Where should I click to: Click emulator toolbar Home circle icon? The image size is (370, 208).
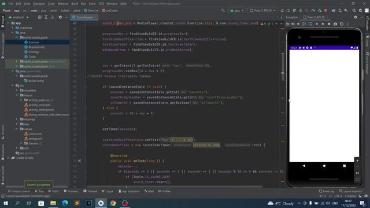pyautogui.click(x=323, y=24)
